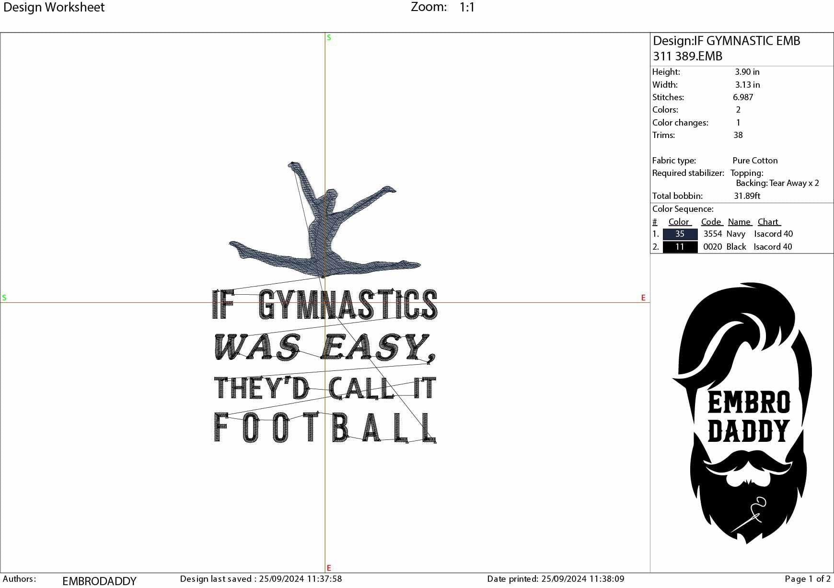This screenshot has width=834, height=588.
Task: Click the 'Required stabilizer:' label
Action: pyautogui.click(x=688, y=173)
